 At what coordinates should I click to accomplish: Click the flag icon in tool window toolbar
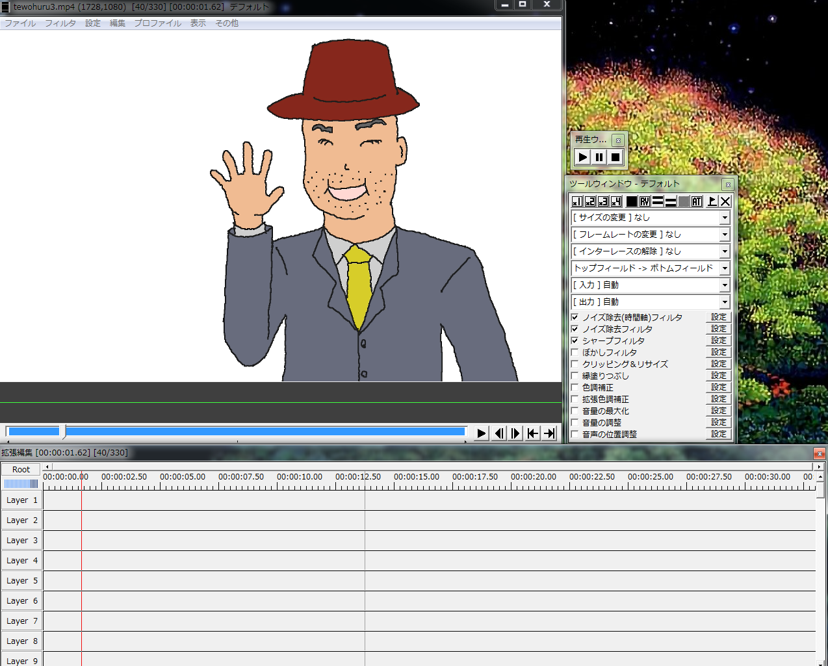pos(712,201)
